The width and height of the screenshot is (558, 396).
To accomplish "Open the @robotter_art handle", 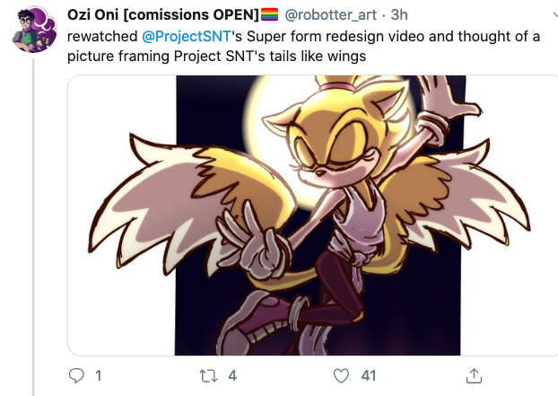I will tap(330, 15).
